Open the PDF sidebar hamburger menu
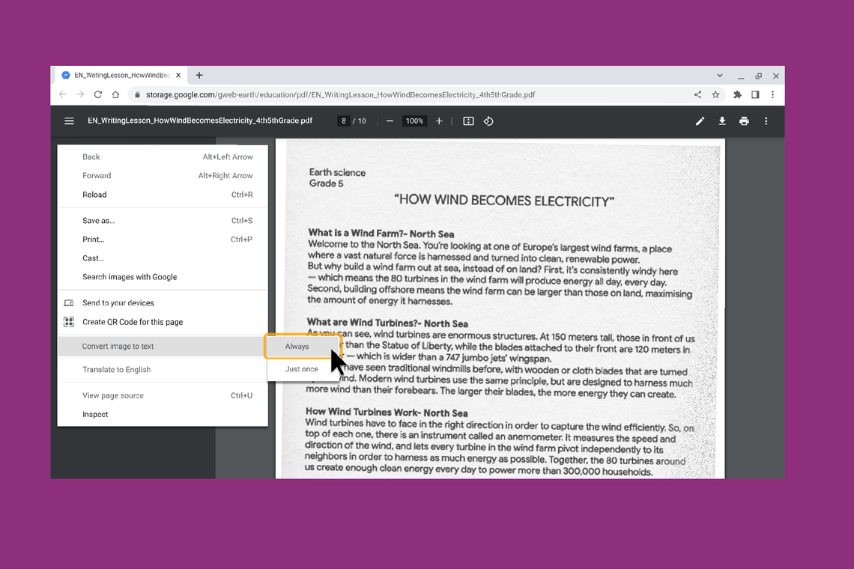The image size is (854, 569). point(69,121)
